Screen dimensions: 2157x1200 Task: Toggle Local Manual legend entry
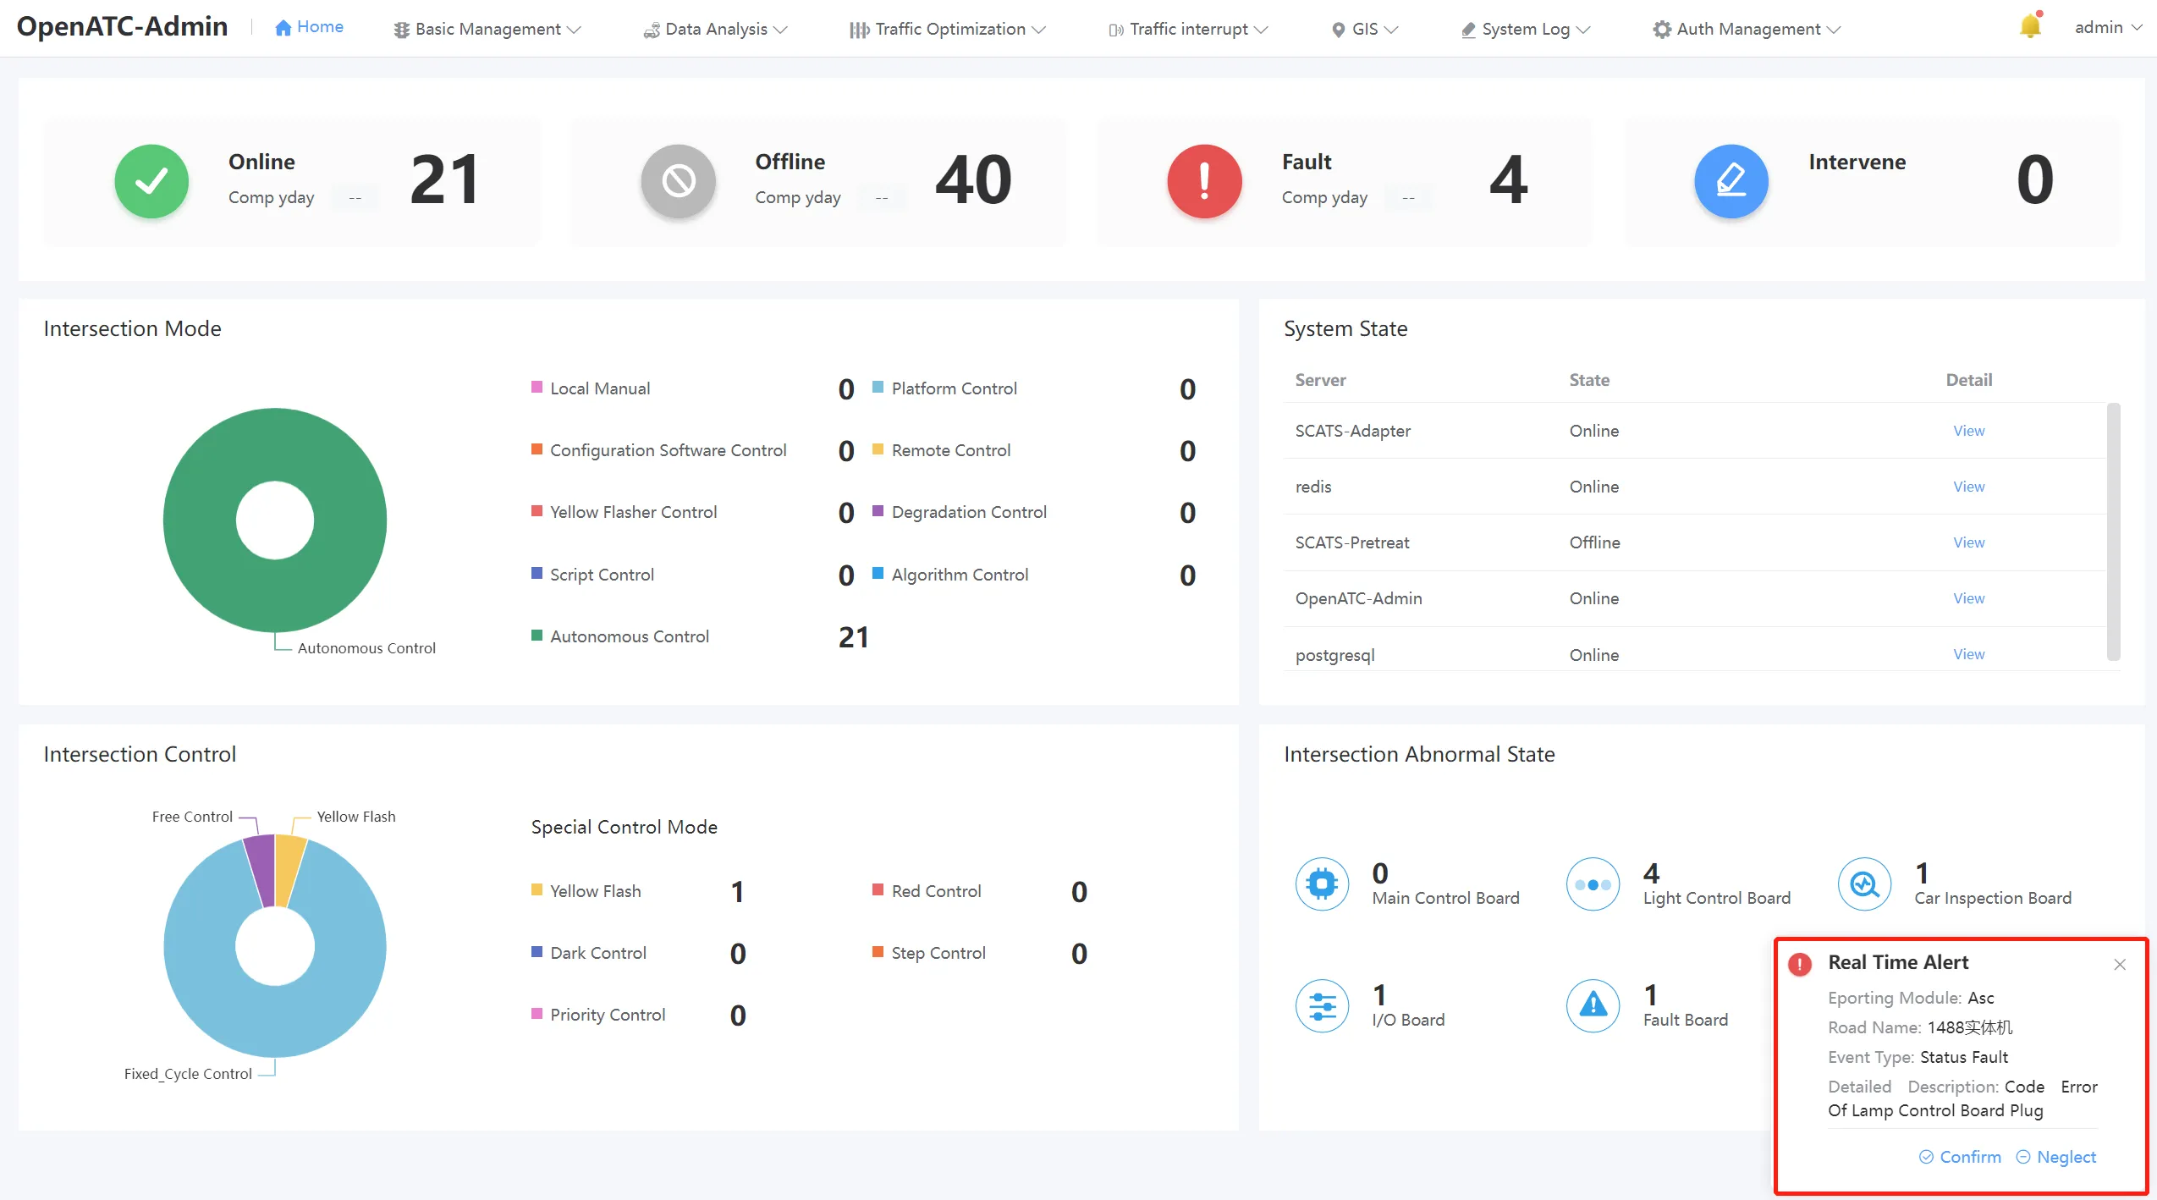pos(591,388)
